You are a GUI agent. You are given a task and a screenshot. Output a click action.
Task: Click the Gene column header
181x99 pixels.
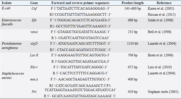coord(34,3)
